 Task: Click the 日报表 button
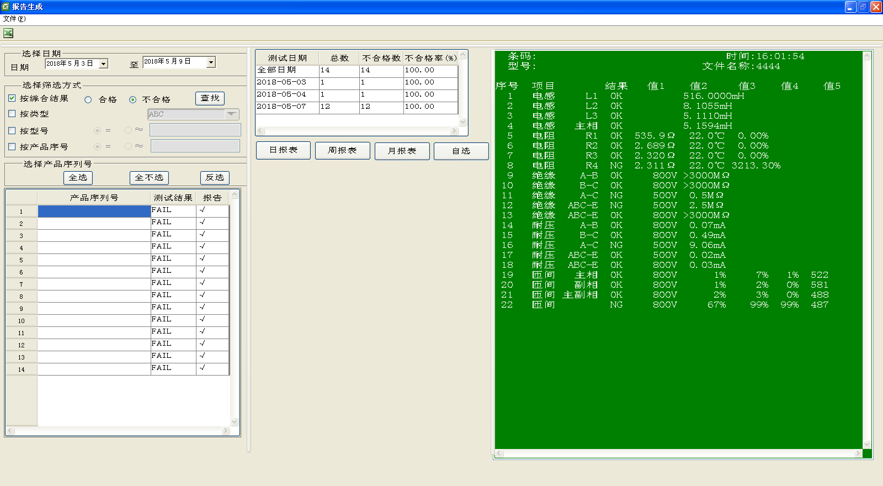point(283,150)
